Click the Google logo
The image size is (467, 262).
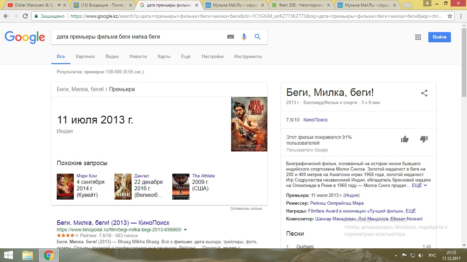25,37
